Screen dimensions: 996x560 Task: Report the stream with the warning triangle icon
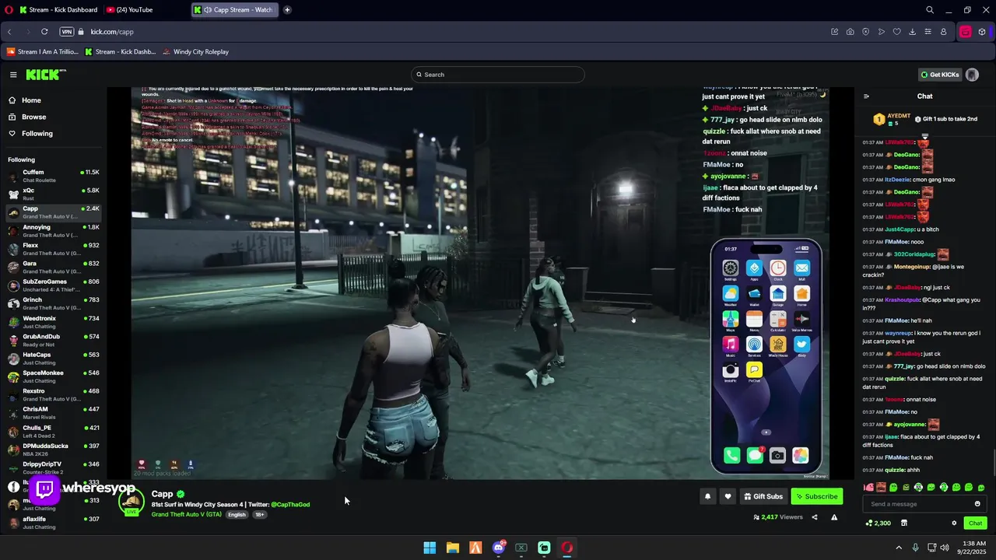[834, 517]
